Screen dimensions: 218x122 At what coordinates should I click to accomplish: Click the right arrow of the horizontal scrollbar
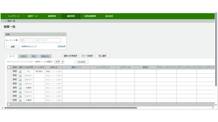pos(213,108)
